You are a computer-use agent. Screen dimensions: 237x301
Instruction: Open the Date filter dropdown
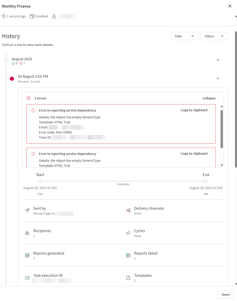click(184, 36)
